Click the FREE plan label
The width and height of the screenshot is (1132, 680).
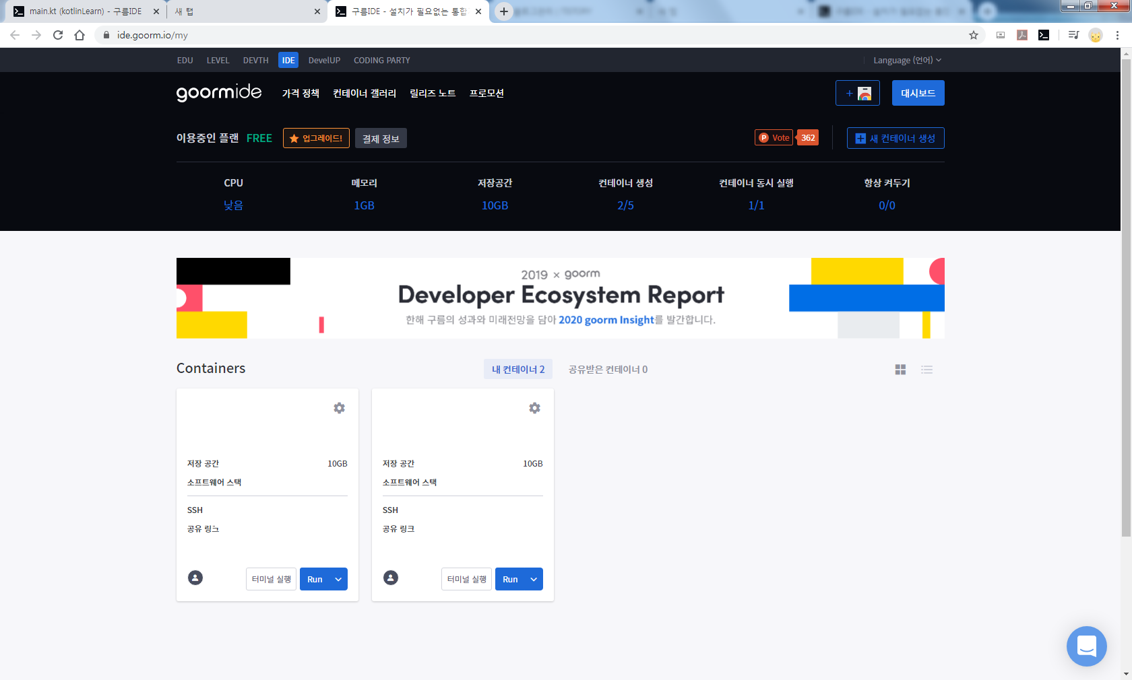click(x=259, y=138)
